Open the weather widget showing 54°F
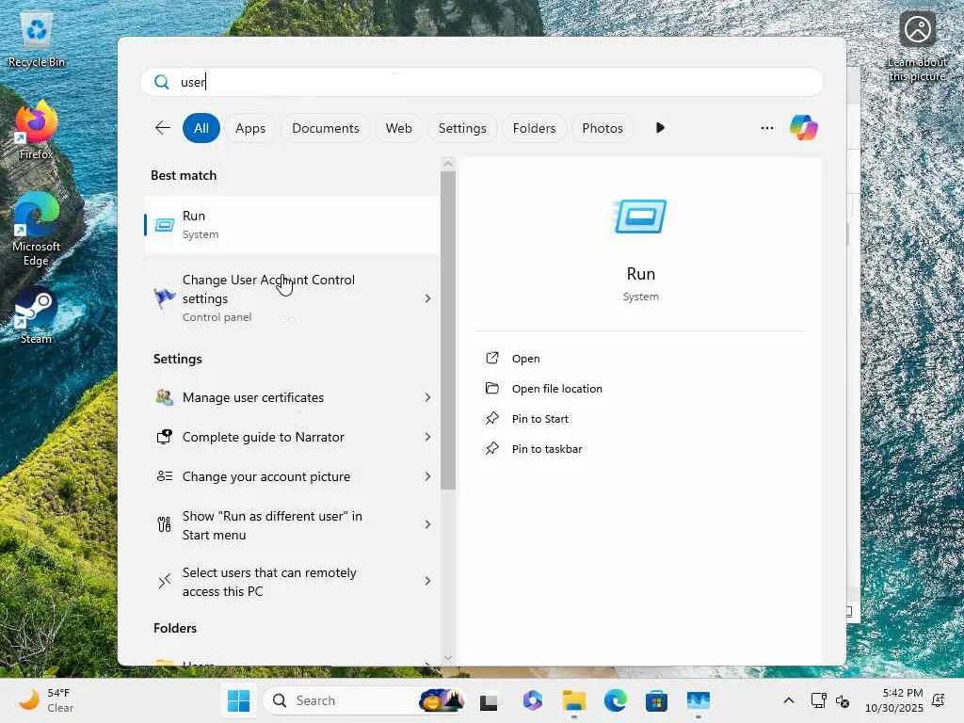This screenshot has width=964, height=723. [x=45, y=700]
